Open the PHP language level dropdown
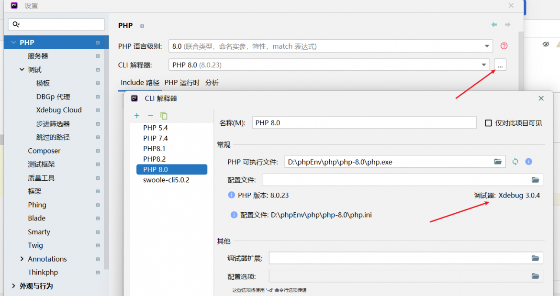The width and height of the screenshot is (560, 296). (x=487, y=46)
